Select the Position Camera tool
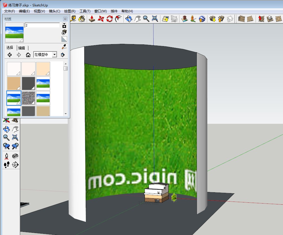Screen dimensions: 283x235 click(x=6, y=156)
